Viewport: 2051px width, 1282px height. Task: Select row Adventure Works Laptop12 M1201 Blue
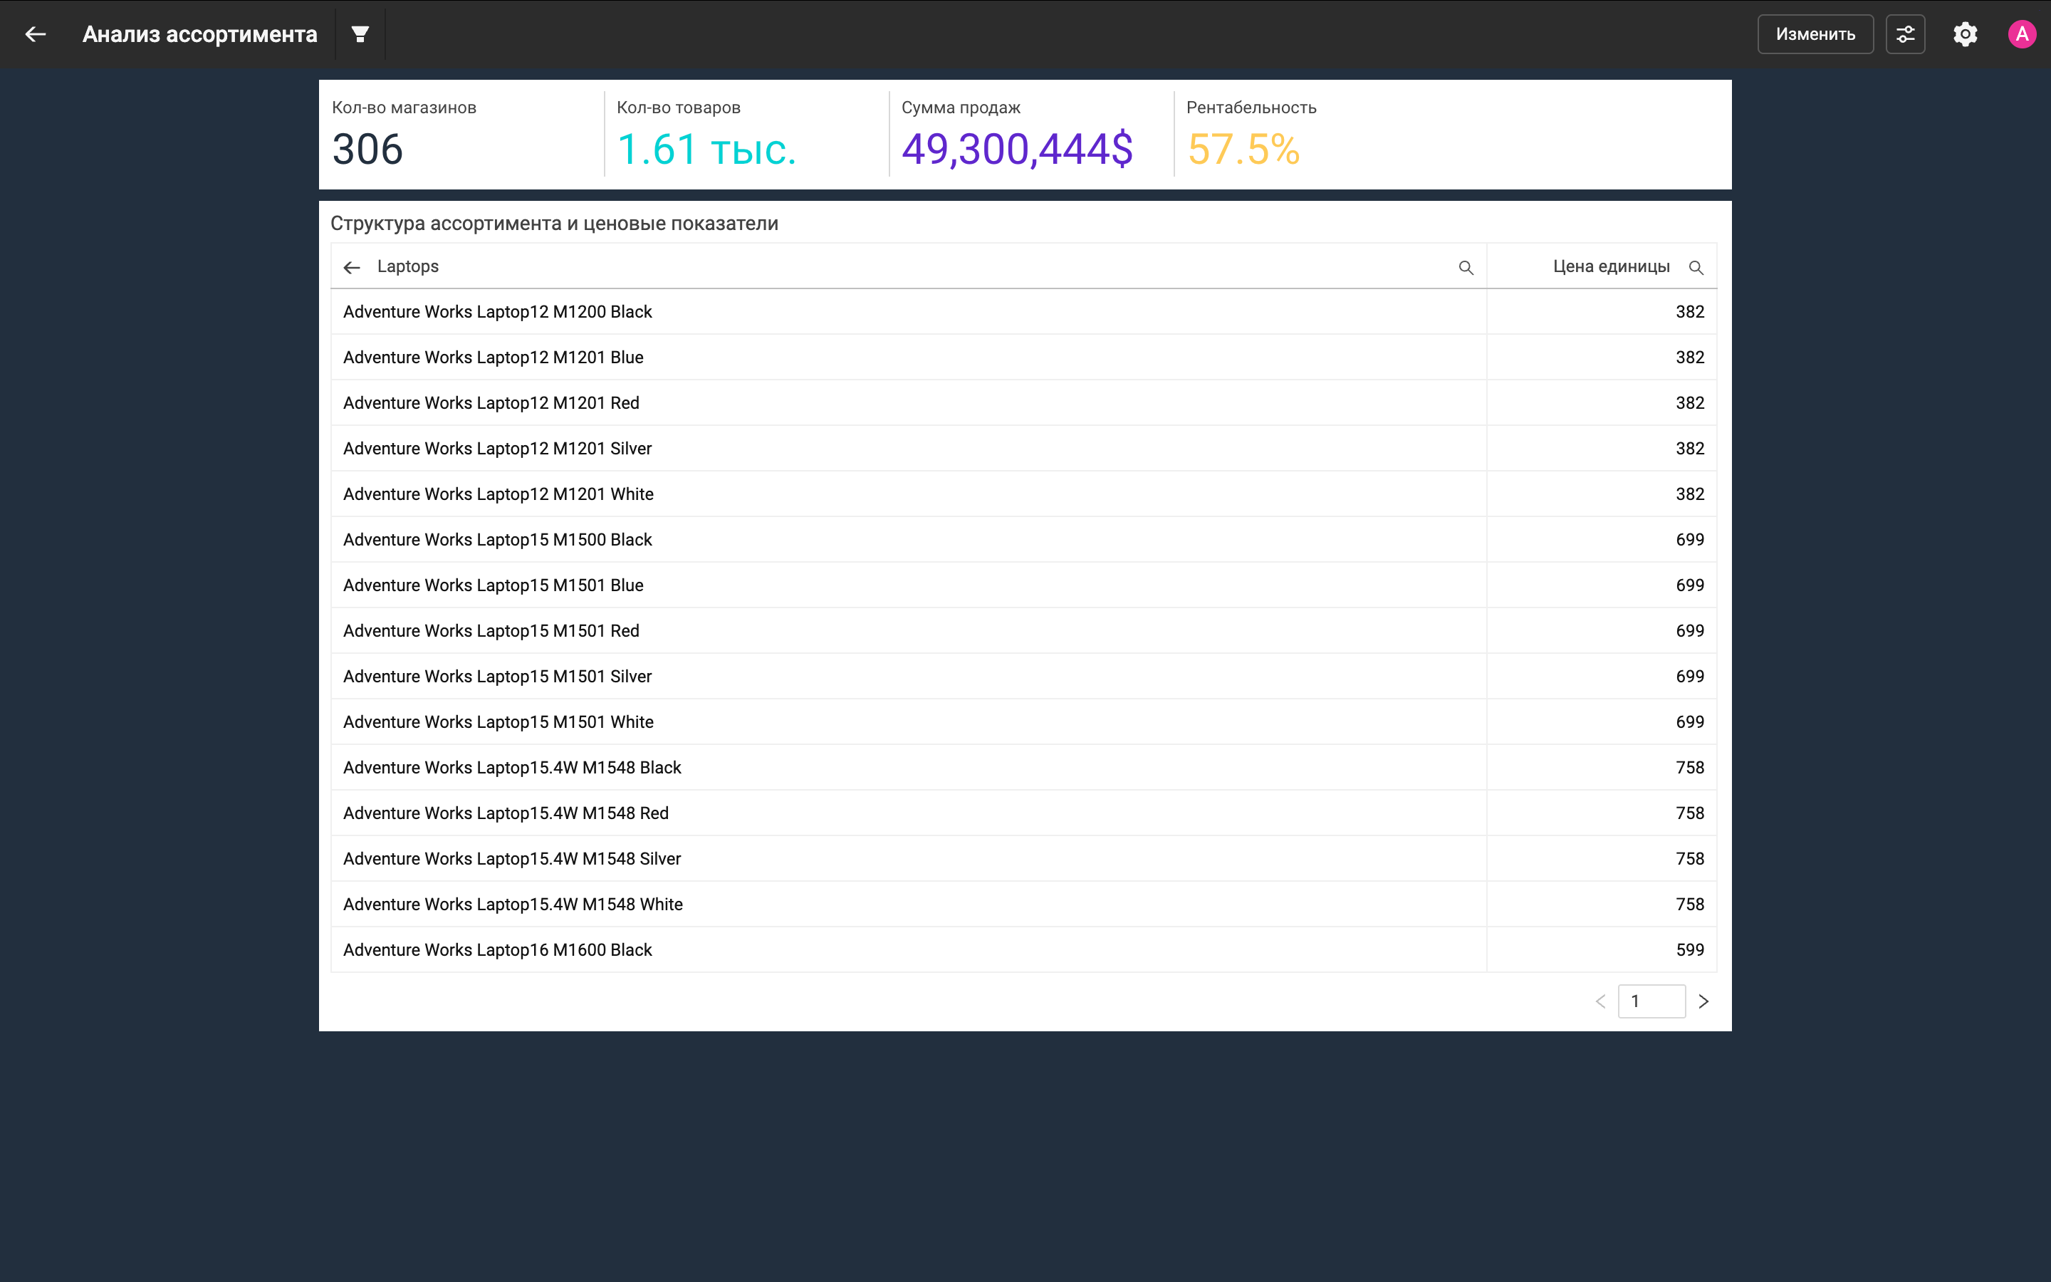click(1024, 358)
